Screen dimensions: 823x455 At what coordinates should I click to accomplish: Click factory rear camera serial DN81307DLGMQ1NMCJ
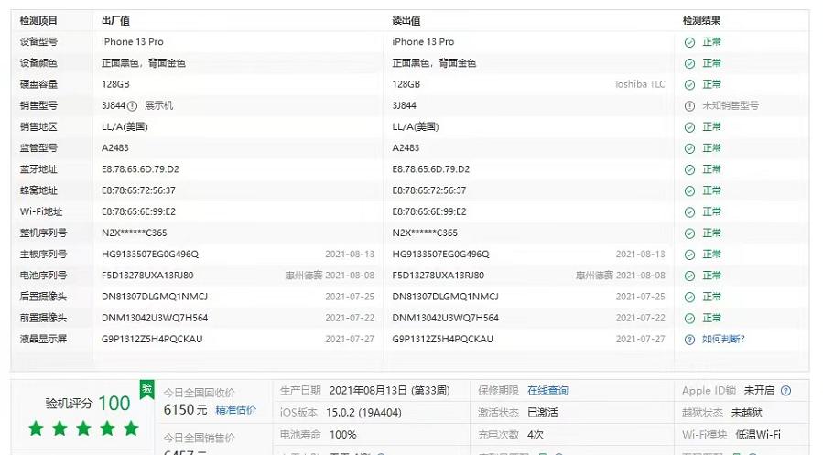coord(155,297)
